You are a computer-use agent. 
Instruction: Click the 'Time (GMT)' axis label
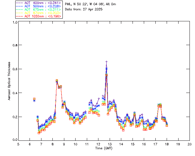(x=104, y=148)
